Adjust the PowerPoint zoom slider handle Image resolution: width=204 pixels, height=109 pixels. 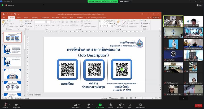142,98
